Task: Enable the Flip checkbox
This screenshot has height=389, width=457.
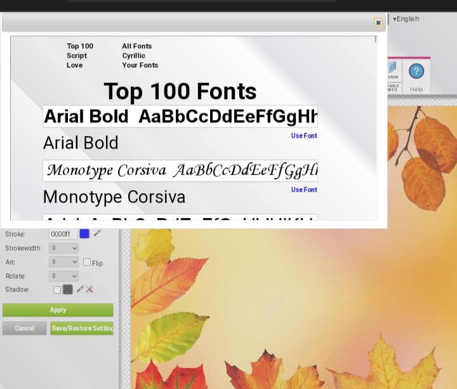Action: coord(88,262)
